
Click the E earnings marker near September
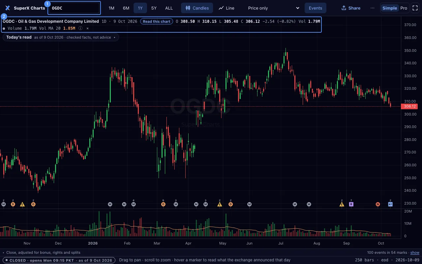point(342,204)
